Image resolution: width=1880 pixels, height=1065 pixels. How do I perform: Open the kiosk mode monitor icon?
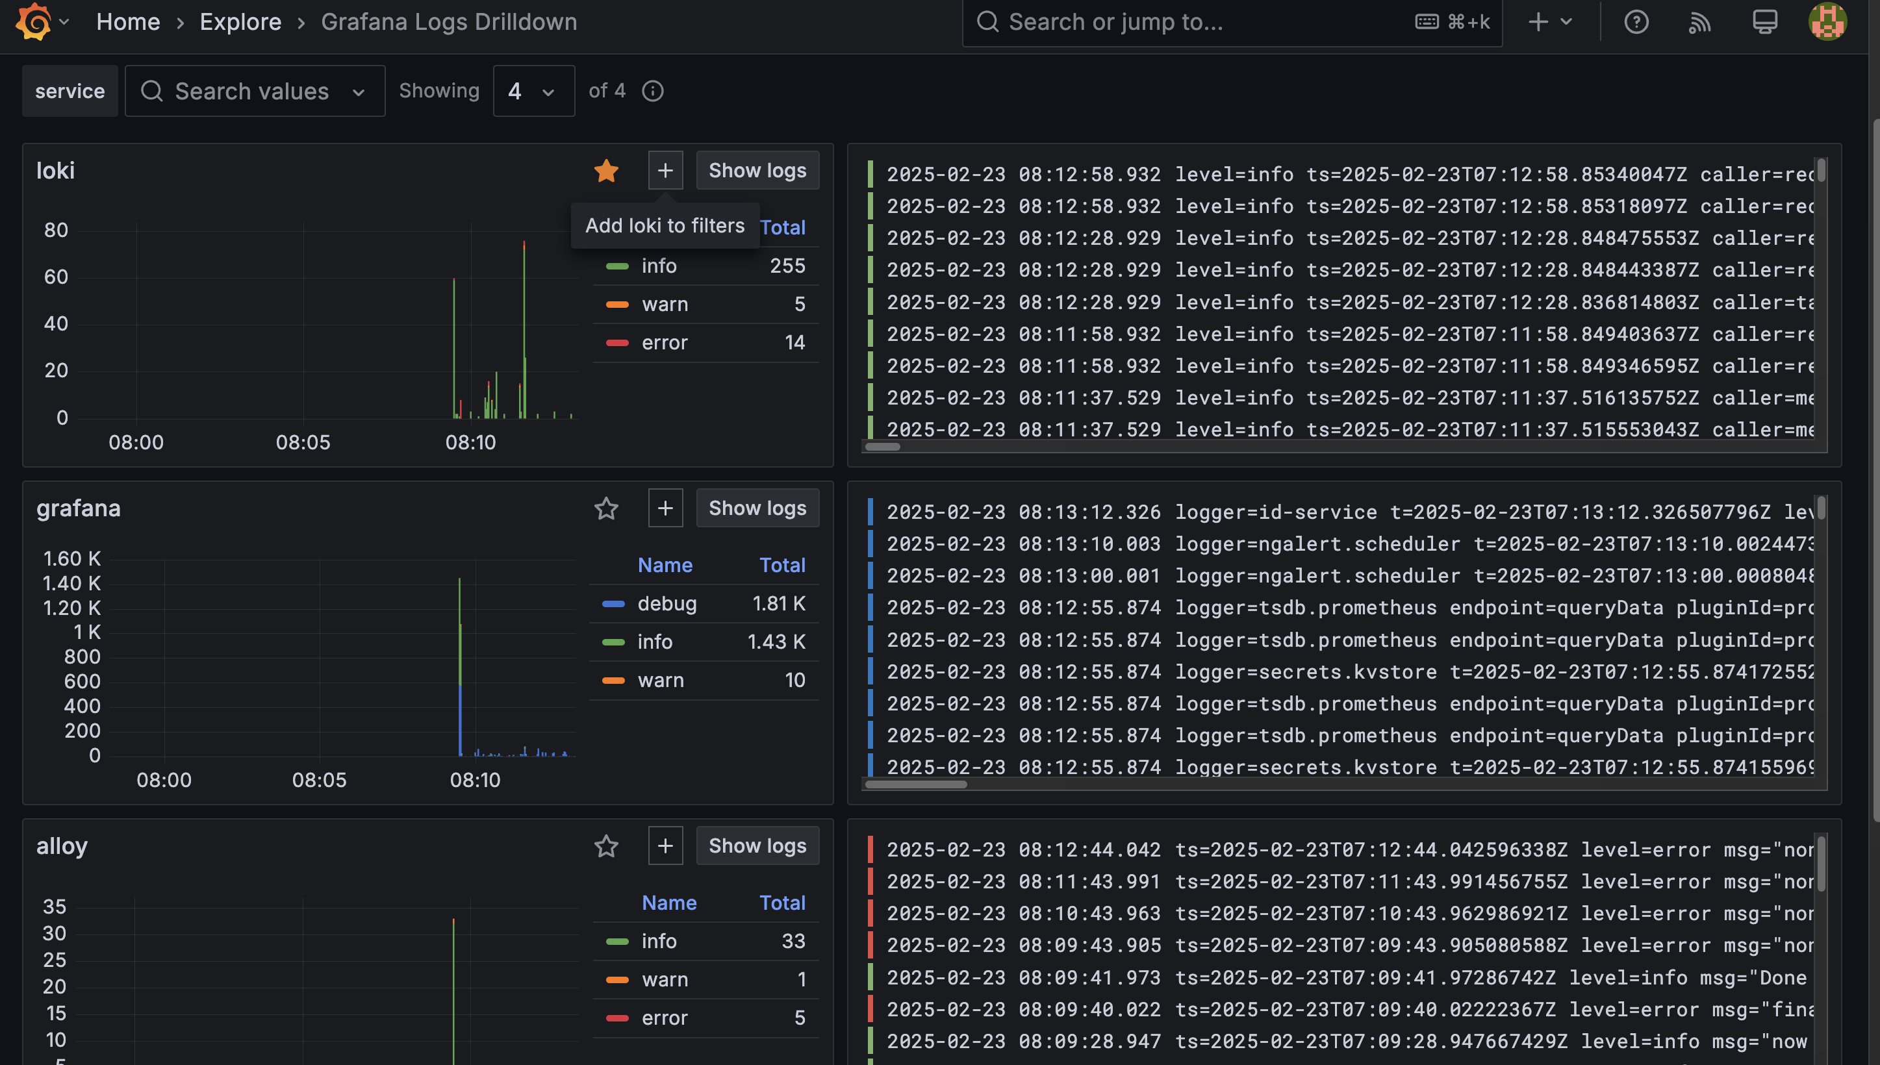1765,22
